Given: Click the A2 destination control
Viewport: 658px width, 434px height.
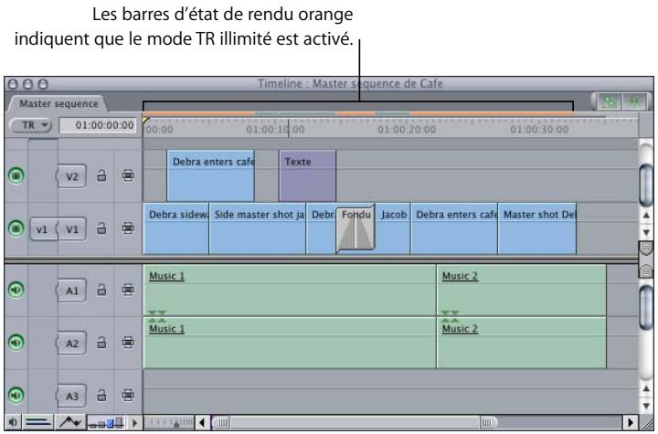Looking at the screenshot, I should point(71,344).
